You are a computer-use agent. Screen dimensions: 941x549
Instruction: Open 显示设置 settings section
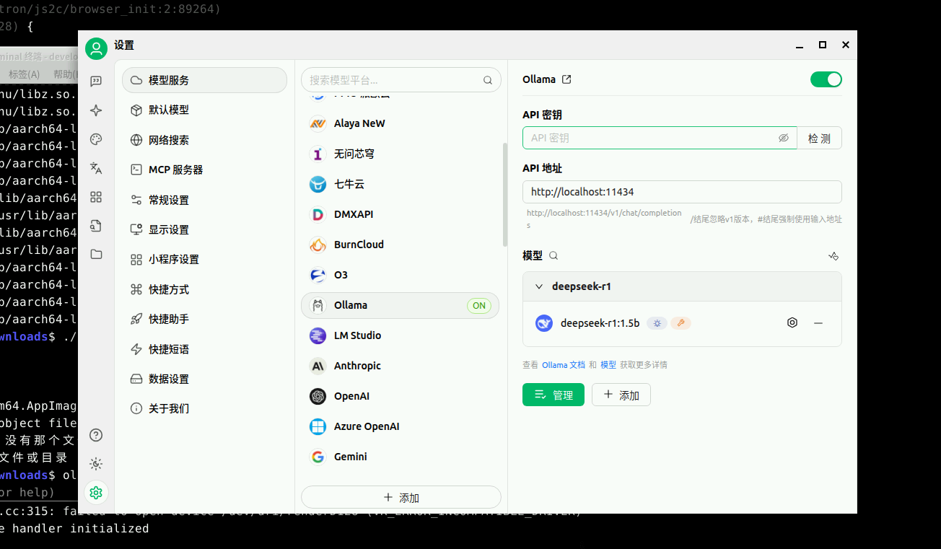coord(205,229)
